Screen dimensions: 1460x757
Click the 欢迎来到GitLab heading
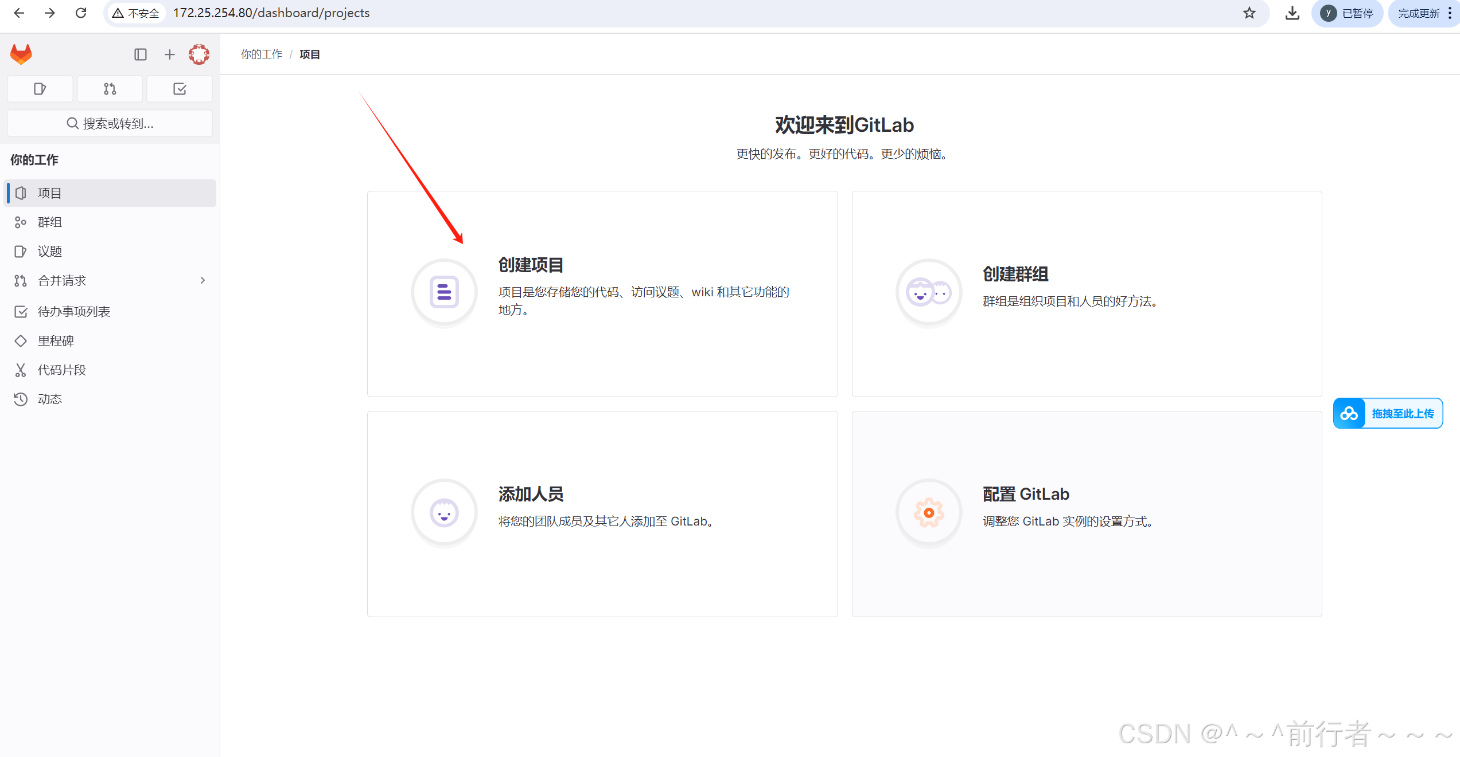[x=844, y=125]
